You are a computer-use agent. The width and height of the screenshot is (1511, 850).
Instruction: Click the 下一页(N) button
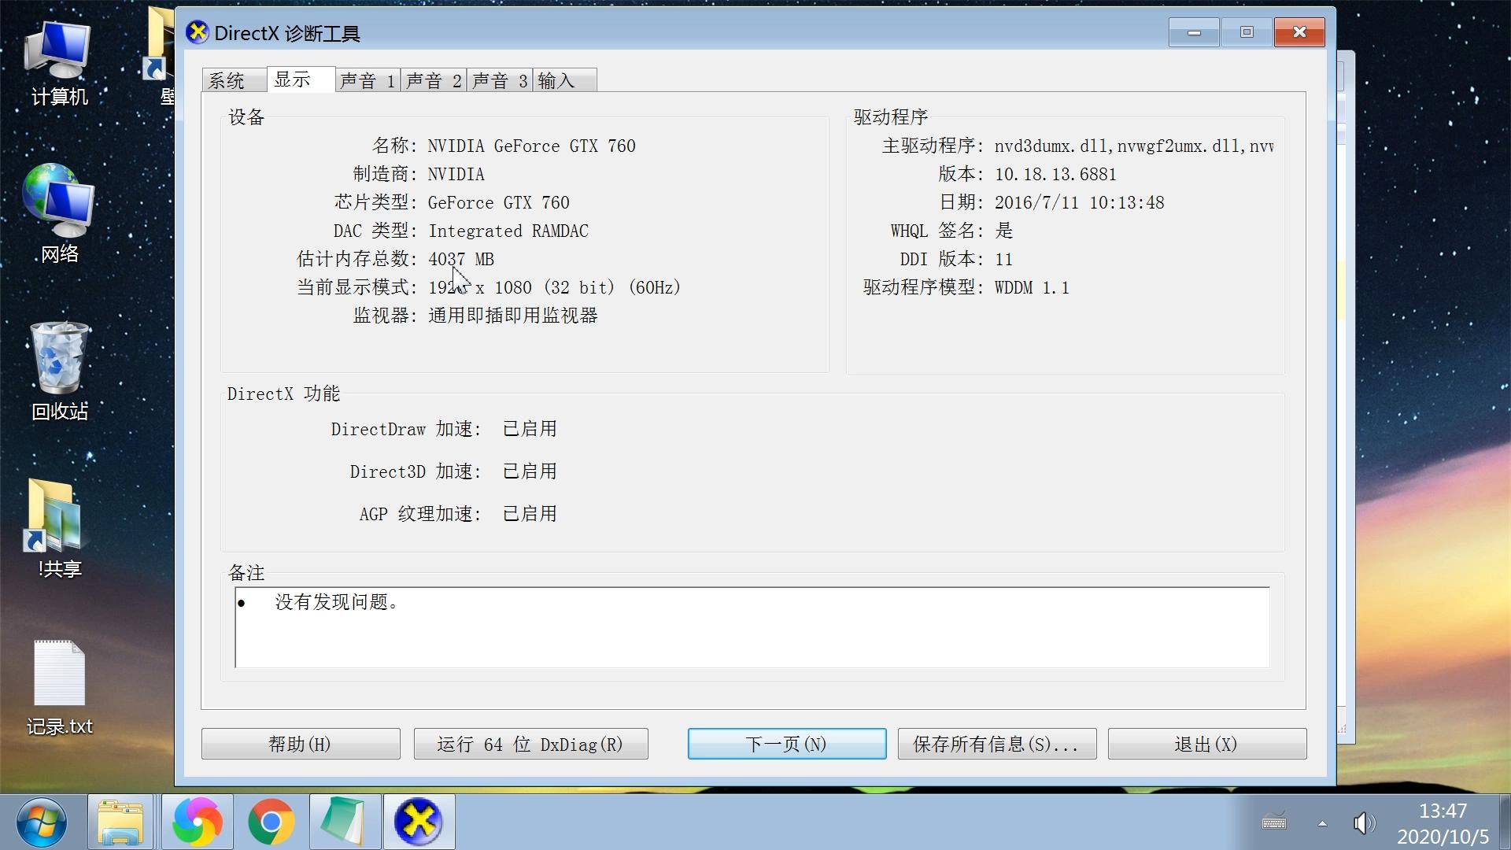(x=787, y=744)
